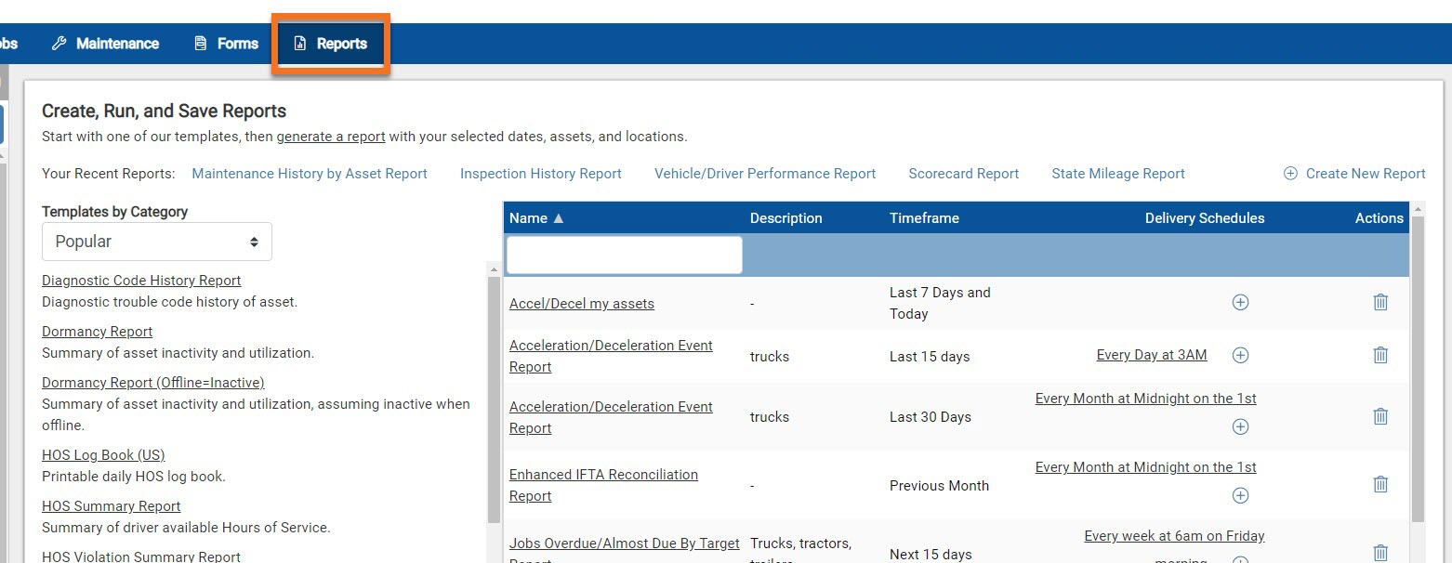The image size is (1452, 563).
Task: Click the wrench icon beside Maintenance
Action: 59,43
